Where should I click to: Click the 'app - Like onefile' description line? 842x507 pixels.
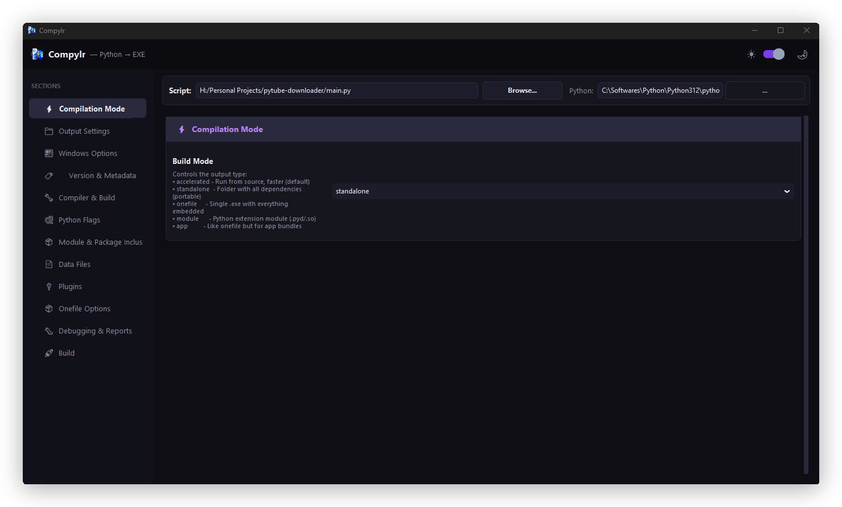237,226
